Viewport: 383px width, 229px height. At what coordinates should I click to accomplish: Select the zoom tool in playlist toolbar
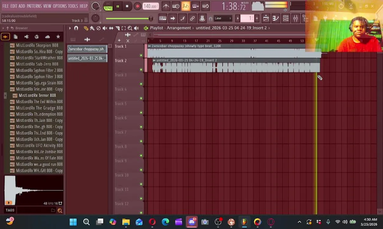pyautogui.click(x=130, y=28)
